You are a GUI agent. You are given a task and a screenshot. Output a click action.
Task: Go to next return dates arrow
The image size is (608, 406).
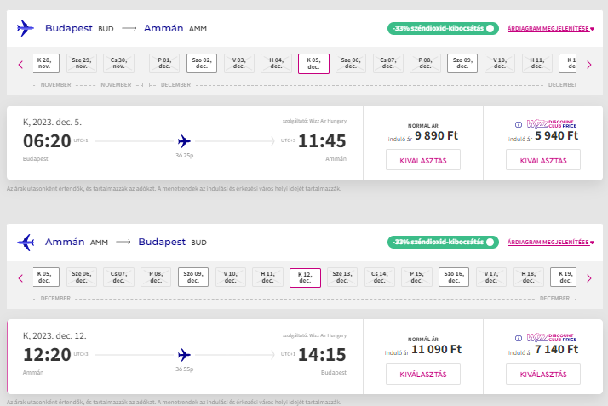point(588,277)
